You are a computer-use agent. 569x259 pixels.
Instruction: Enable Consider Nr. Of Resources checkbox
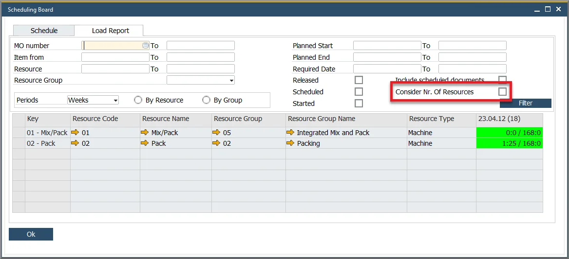tap(502, 91)
